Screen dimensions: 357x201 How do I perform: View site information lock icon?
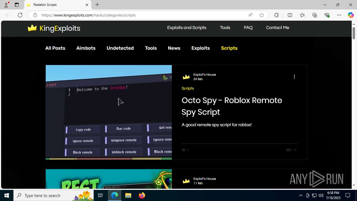tap(35, 15)
